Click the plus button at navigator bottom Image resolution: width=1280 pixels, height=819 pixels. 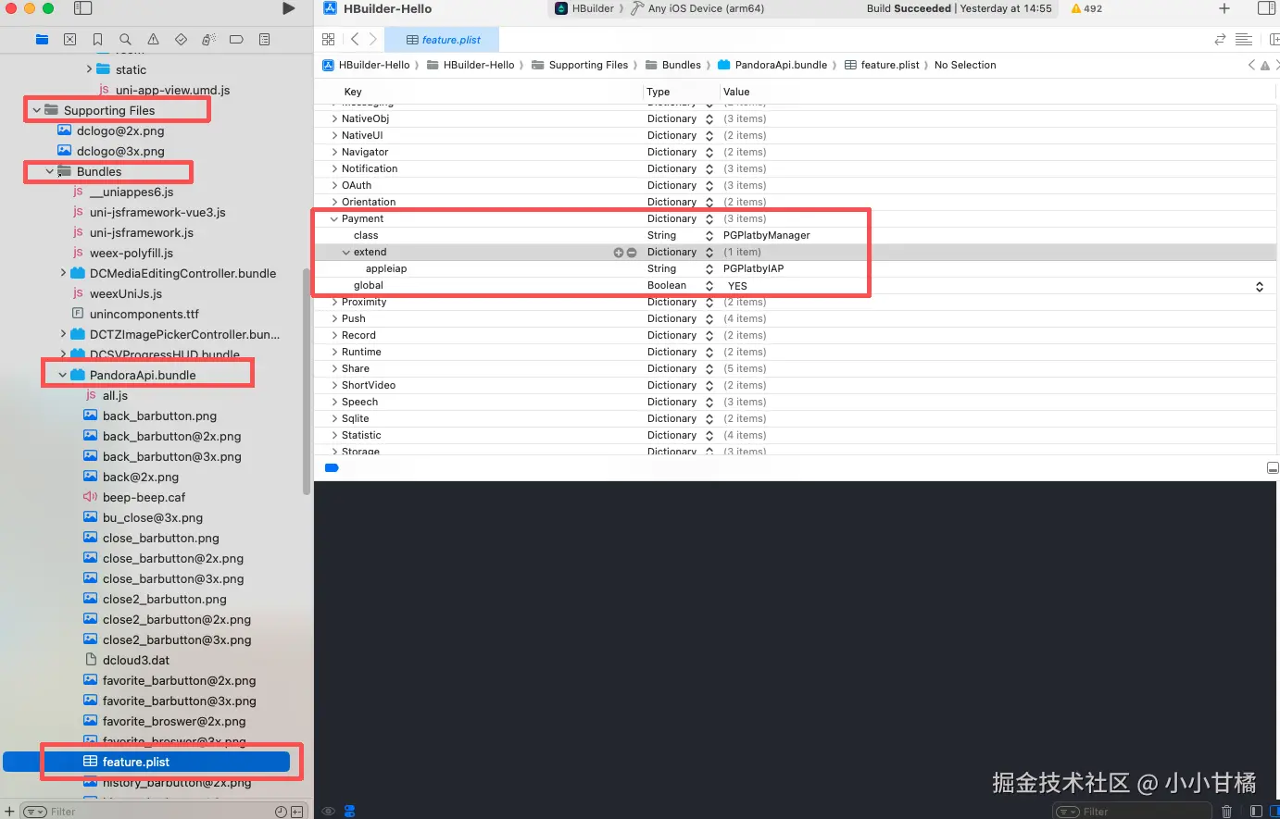point(9,812)
